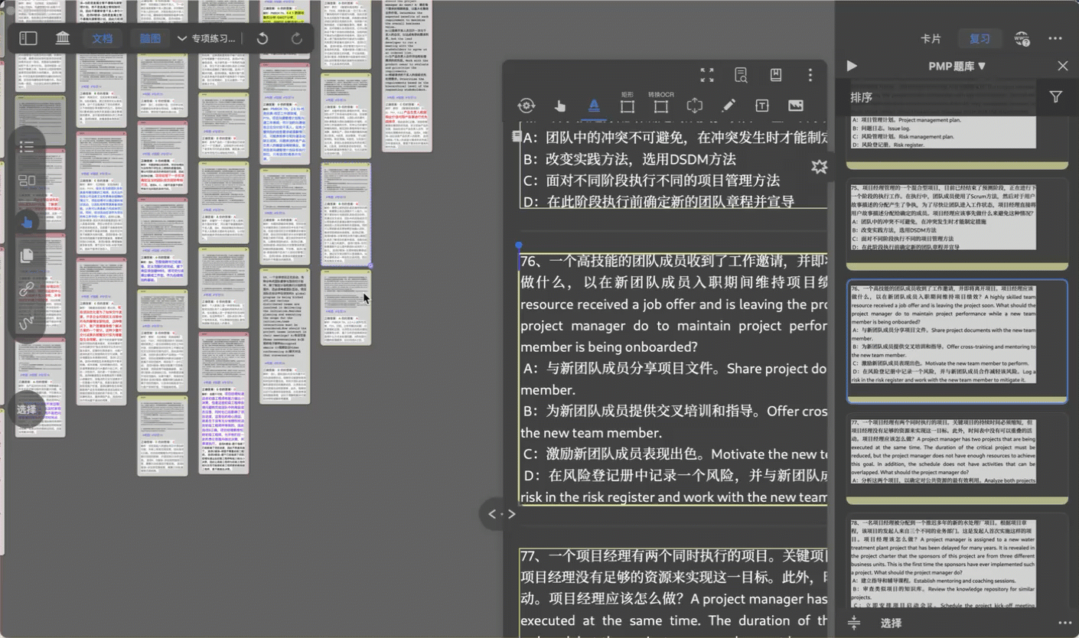Click the link notes chain icon
1079x638 pixels.
click(27, 289)
